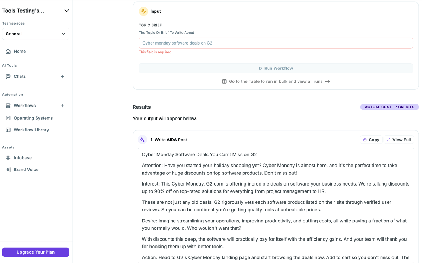
Task: Select the Infobase asset icon
Action: point(8,158)
